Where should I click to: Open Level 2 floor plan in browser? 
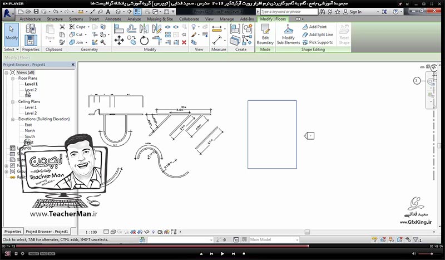[31, 90]
